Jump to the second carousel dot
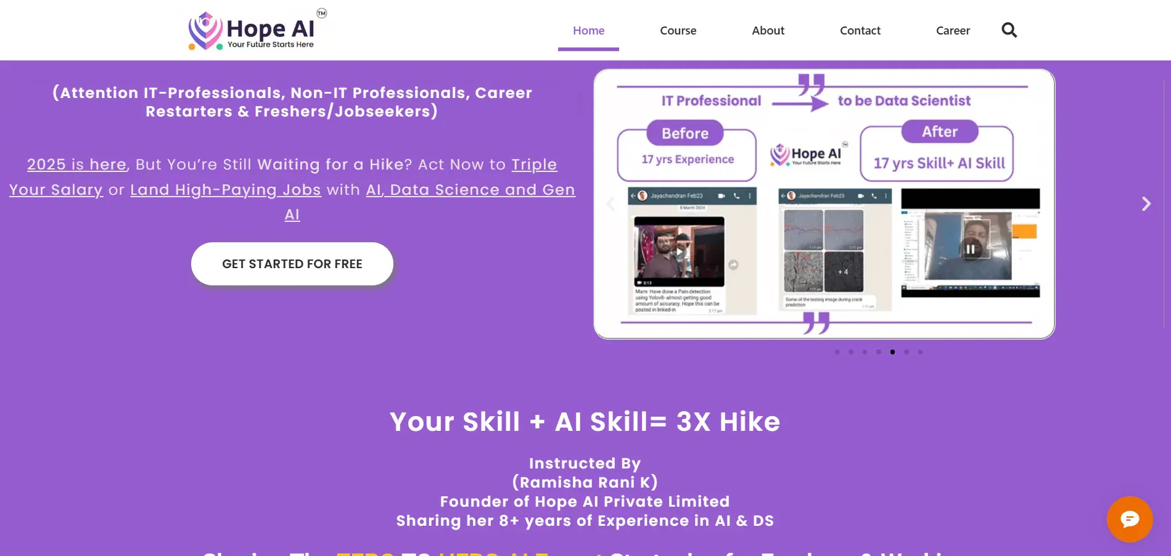The width and height of the screenshot is (1171, 556). click(851, 352)
